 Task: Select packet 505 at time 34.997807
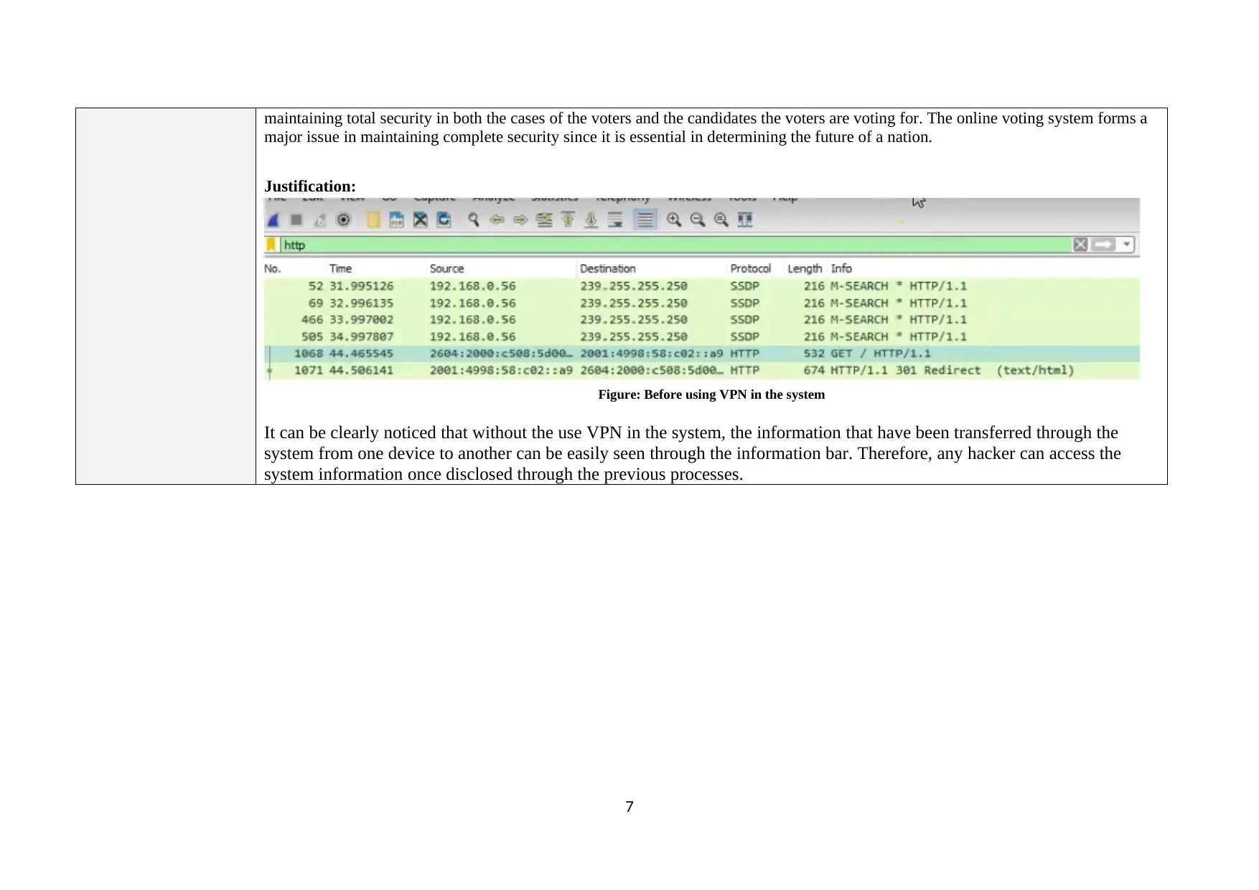(702, 337)
